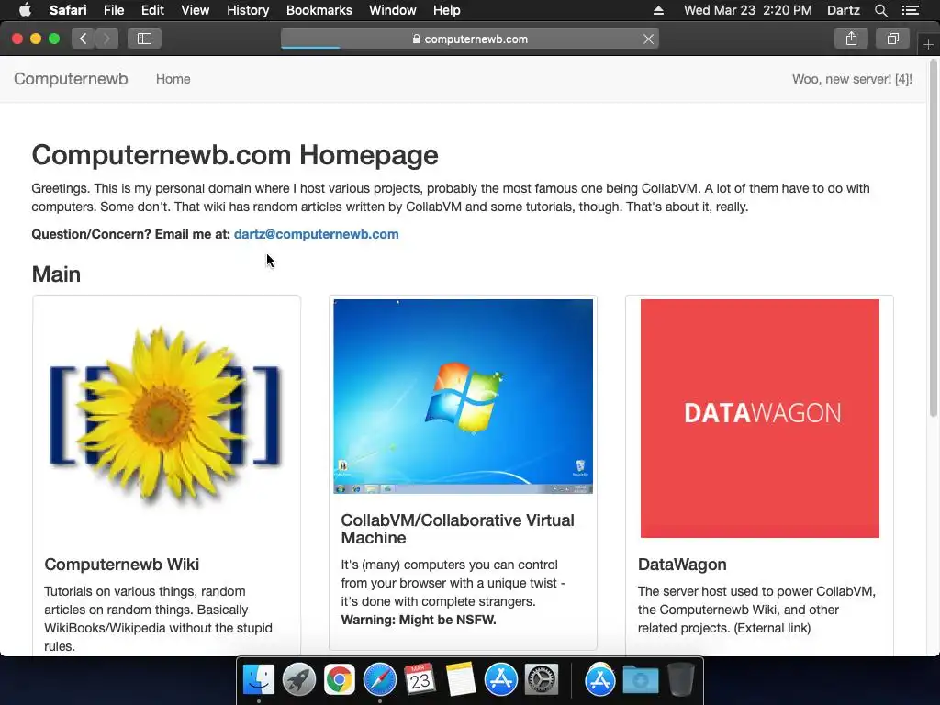Click the 'Main' section heading

coord(56,274)
